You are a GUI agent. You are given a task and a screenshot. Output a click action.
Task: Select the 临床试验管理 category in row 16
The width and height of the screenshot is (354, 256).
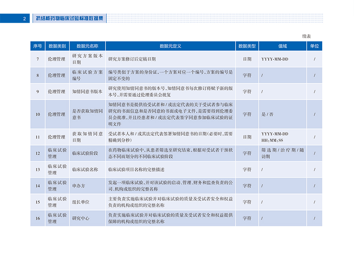click(57, 218)
